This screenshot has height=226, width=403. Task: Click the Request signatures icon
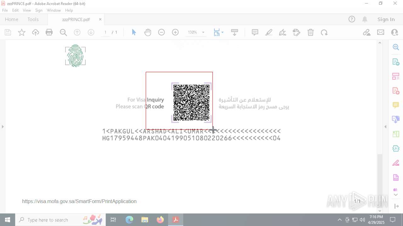pyautogui.click(x=297, y=32)
